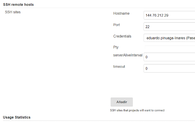This screenshot has height=122, width=195.
Task: Click the timeout label text
Action: (119, 66)
